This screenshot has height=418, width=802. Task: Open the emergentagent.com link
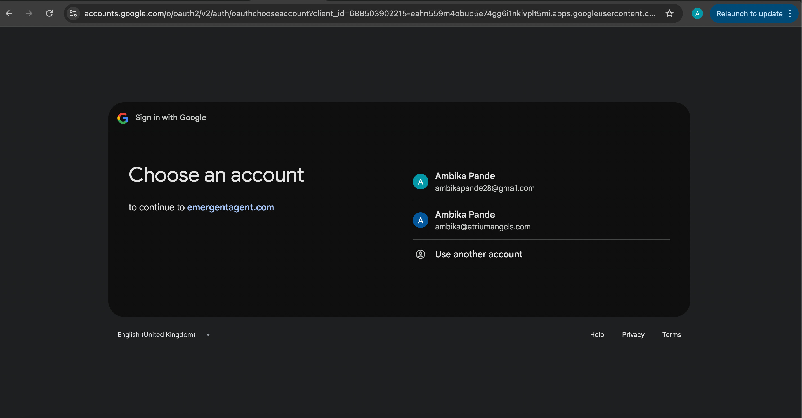click(230, 207)
